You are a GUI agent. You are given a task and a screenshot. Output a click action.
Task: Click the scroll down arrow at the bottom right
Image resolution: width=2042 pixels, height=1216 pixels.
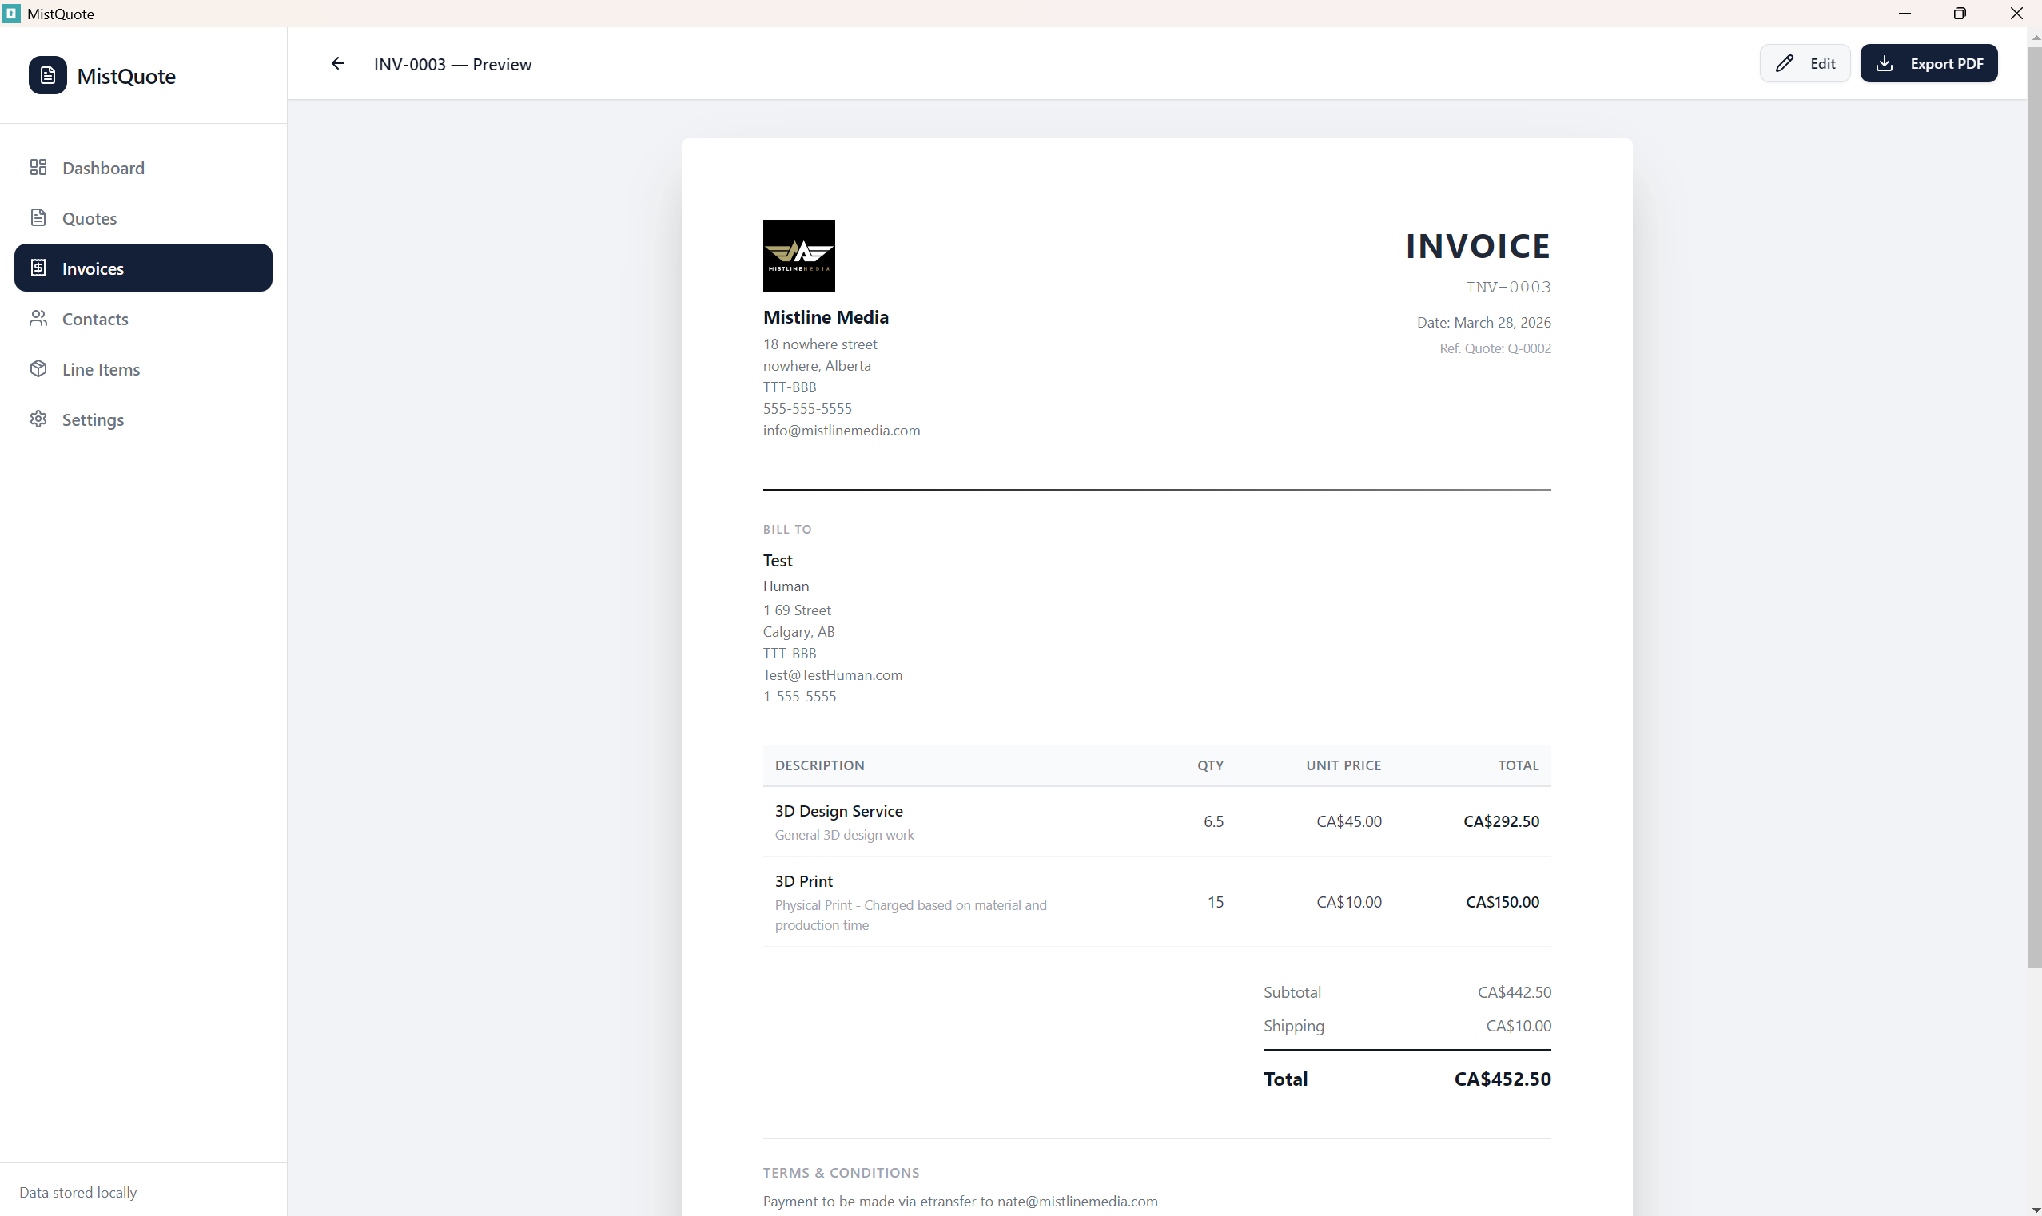click(x=2034, y=1210)
